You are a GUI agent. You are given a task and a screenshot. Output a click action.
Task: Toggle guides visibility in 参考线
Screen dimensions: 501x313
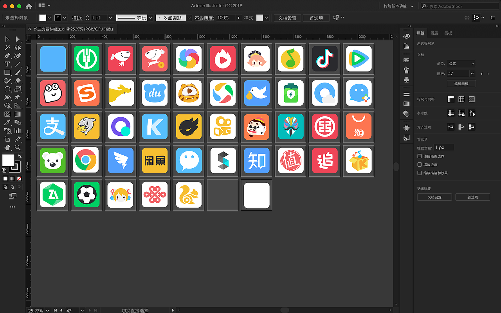point(451,113)
